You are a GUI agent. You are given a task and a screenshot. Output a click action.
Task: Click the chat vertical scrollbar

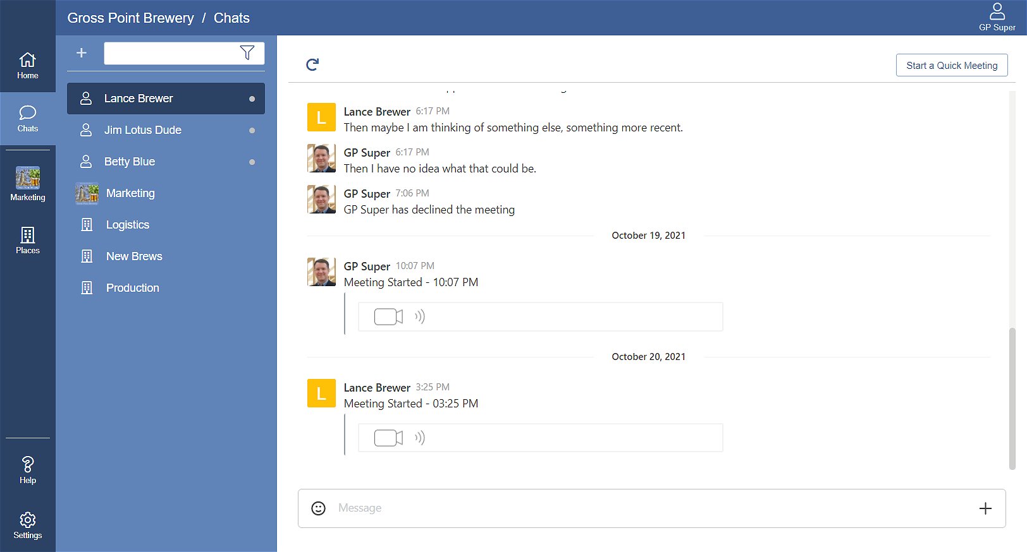click(1012, 398)
